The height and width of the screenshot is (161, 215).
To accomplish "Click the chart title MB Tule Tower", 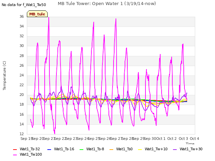I will 107,4.
